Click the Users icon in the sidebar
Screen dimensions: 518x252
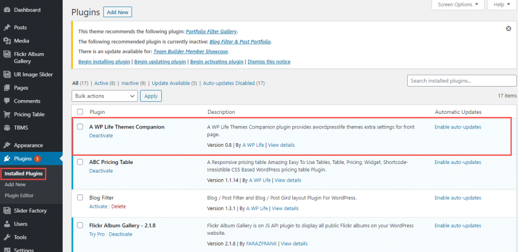pos(7,224)
